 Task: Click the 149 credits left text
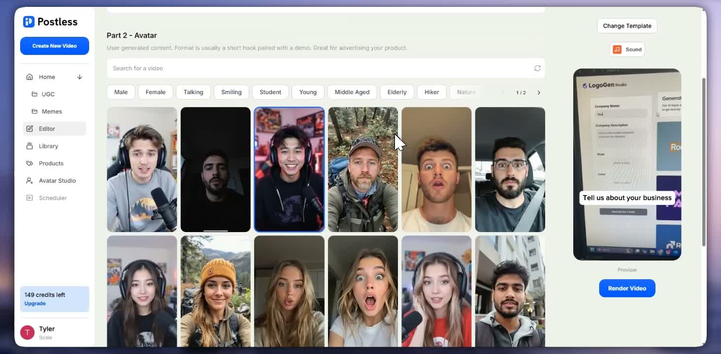tap(45, 295)
